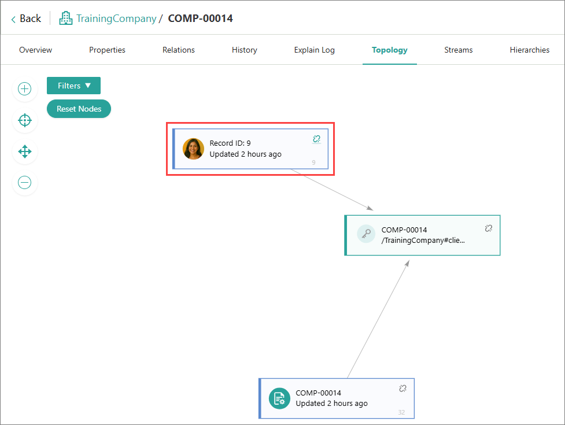Click the link icon on Record ID 9 node

tap(316, 139)
